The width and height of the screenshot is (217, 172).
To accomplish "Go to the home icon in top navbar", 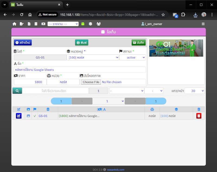I will 14,24.
